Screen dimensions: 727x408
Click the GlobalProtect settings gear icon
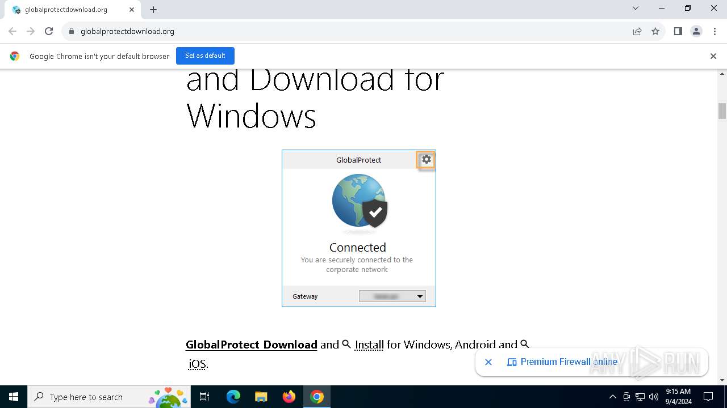tap(427, 160)
